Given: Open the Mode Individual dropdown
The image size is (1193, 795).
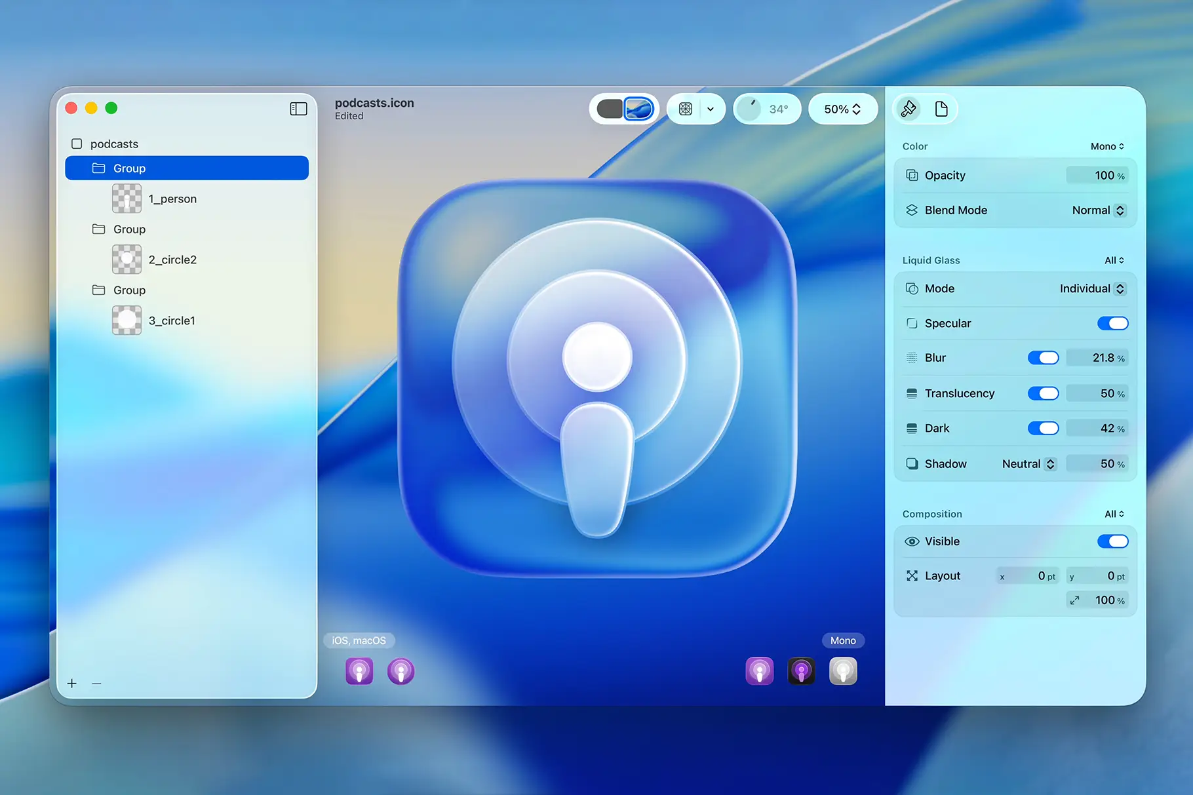Looking at the screenshot, I should tap(1093, 288).
